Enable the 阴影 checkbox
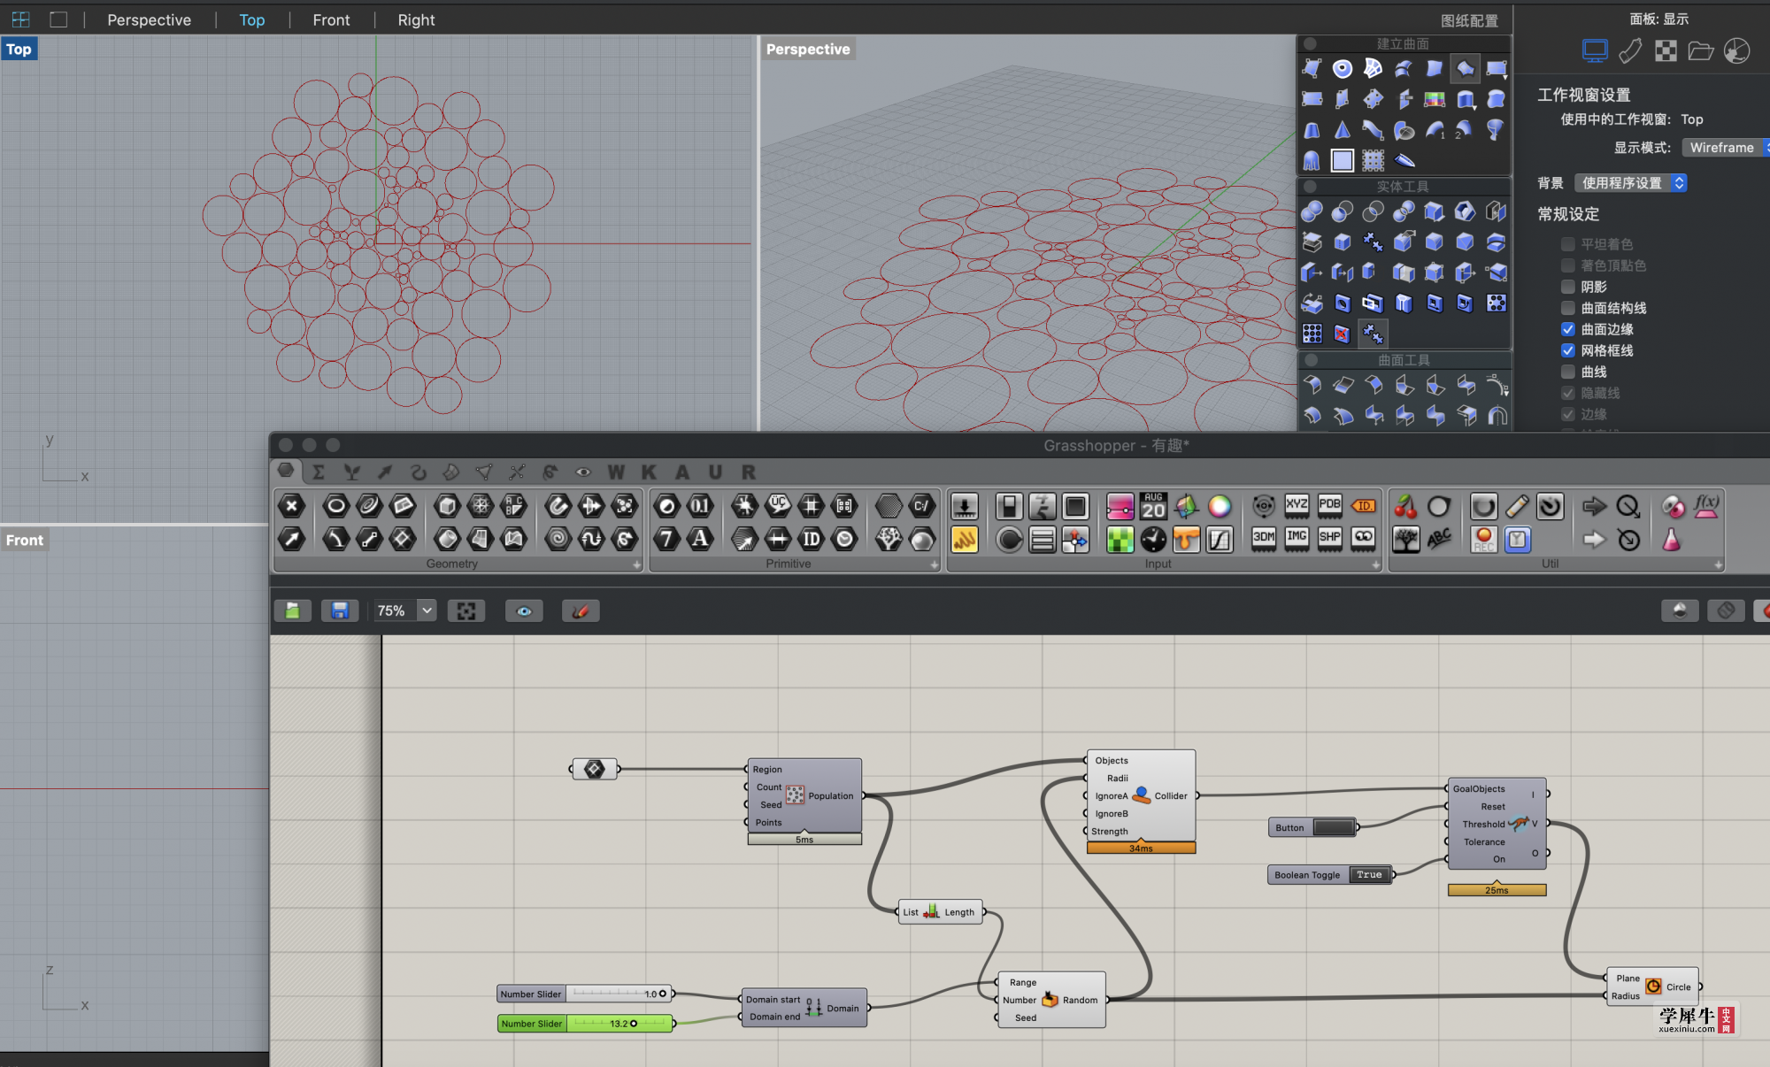 [x=1568, y=287]
